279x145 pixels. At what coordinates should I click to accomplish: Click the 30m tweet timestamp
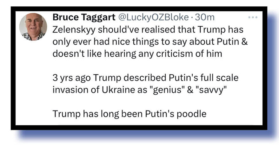[x=205, y=17]
